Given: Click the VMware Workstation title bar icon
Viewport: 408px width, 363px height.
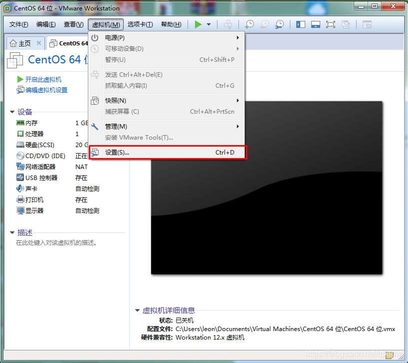Looking at the screenshot, I should (x=7, y=8).
